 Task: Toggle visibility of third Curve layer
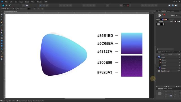click(x=180, y=63)
